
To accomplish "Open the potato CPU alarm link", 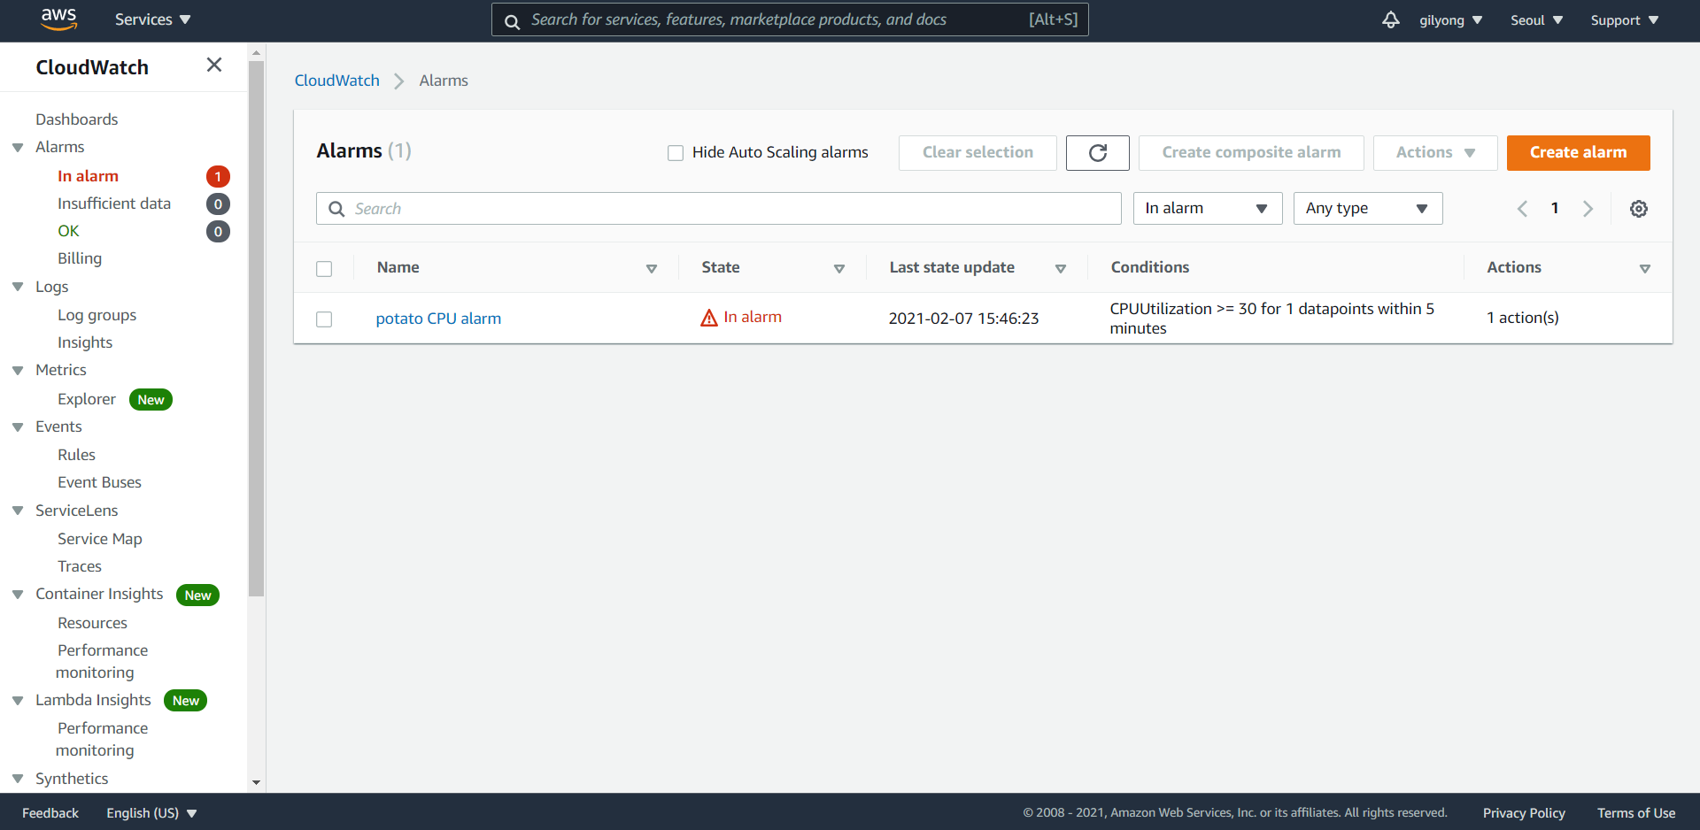I will click(438, 319).
